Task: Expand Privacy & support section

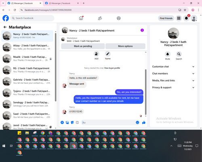Action: (173, 87)
